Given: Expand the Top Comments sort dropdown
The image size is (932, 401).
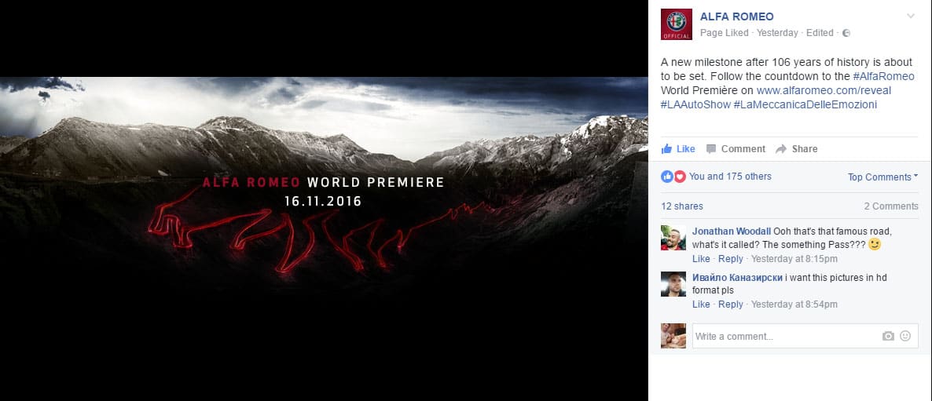Looking at the screenshot, I should pyautogui.click(x=882, y=177).
